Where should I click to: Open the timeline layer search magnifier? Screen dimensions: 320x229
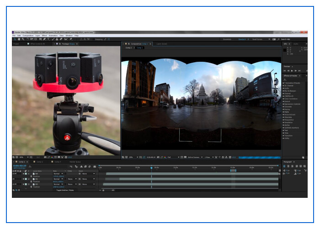(30, 166)
